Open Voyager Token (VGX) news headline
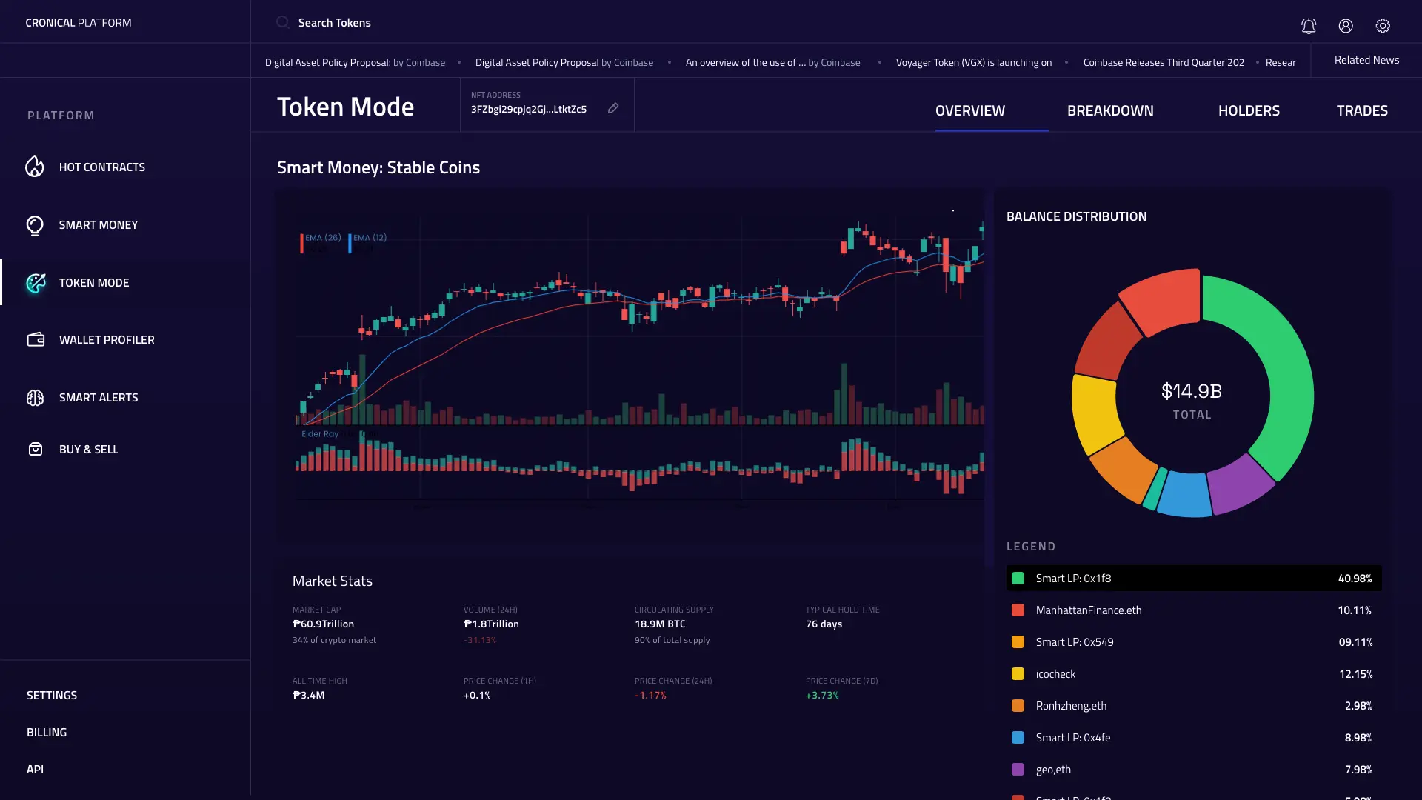 click(973, 63)
